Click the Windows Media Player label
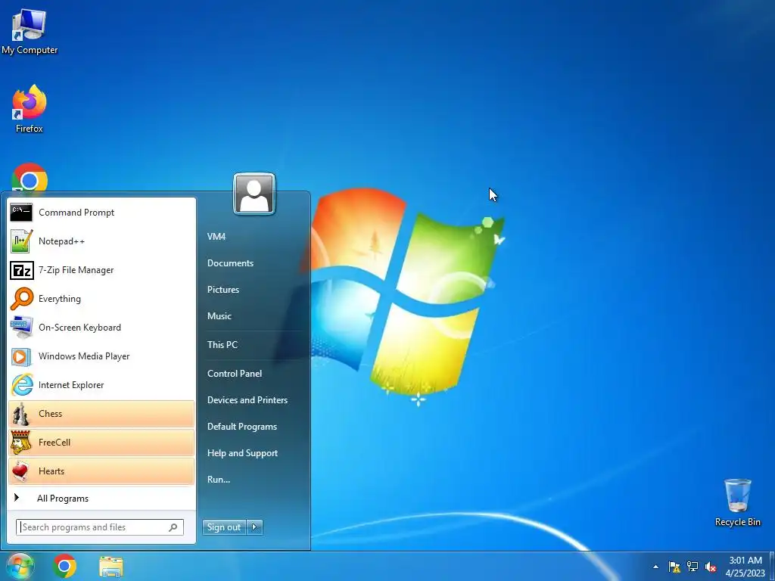775x581 pixels. click(x=84, y=356)
